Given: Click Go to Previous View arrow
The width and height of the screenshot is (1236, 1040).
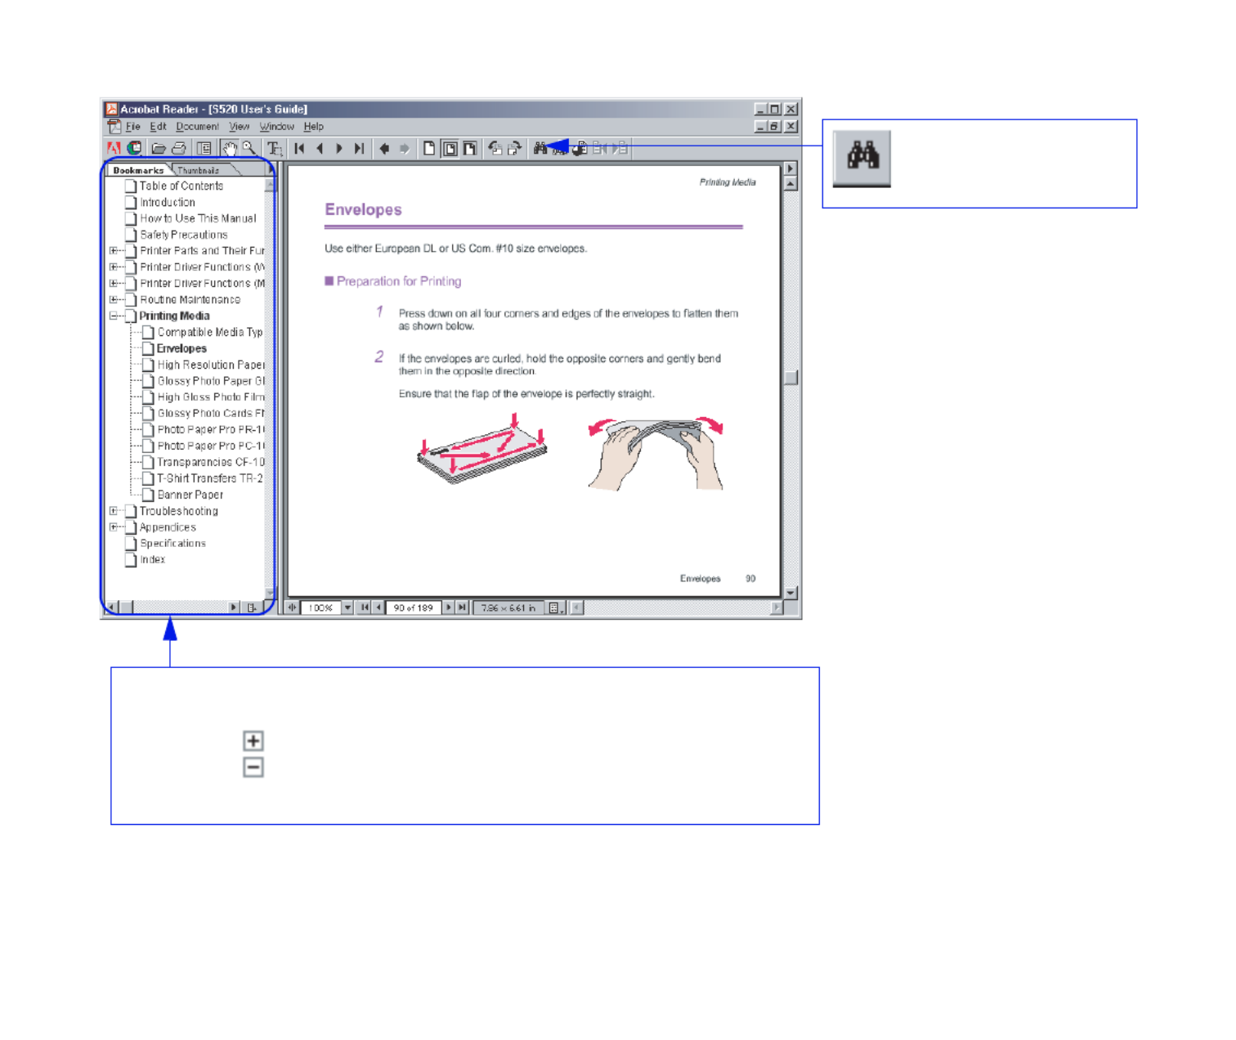Looking at the screenshot, I should tap(384, 148).
